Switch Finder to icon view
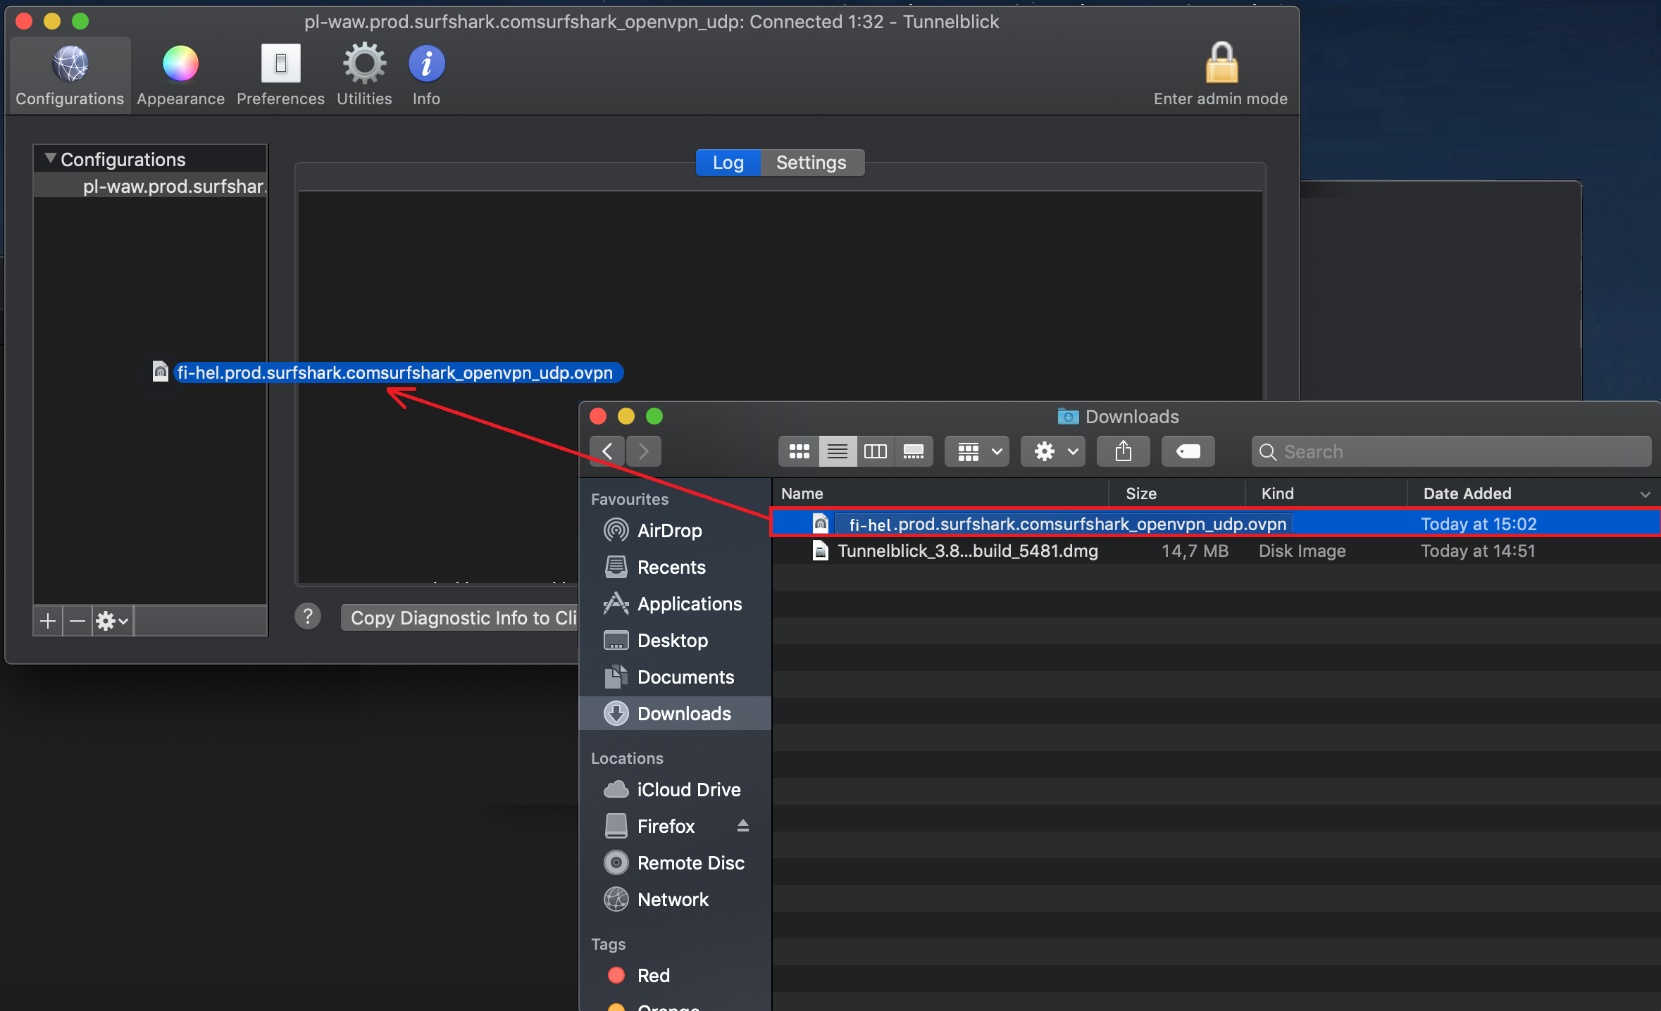The width and height of the screenshot is (1661, 1011). tap(799, 451)
